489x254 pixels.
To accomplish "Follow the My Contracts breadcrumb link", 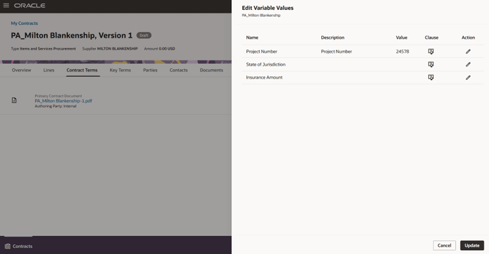I will (x=24, y=23).
